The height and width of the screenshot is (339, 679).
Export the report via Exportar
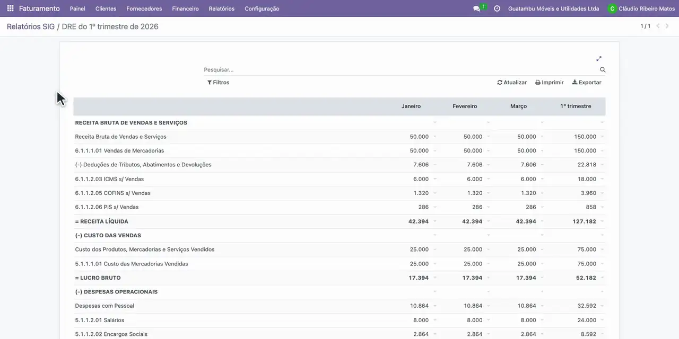click(587, 83)
